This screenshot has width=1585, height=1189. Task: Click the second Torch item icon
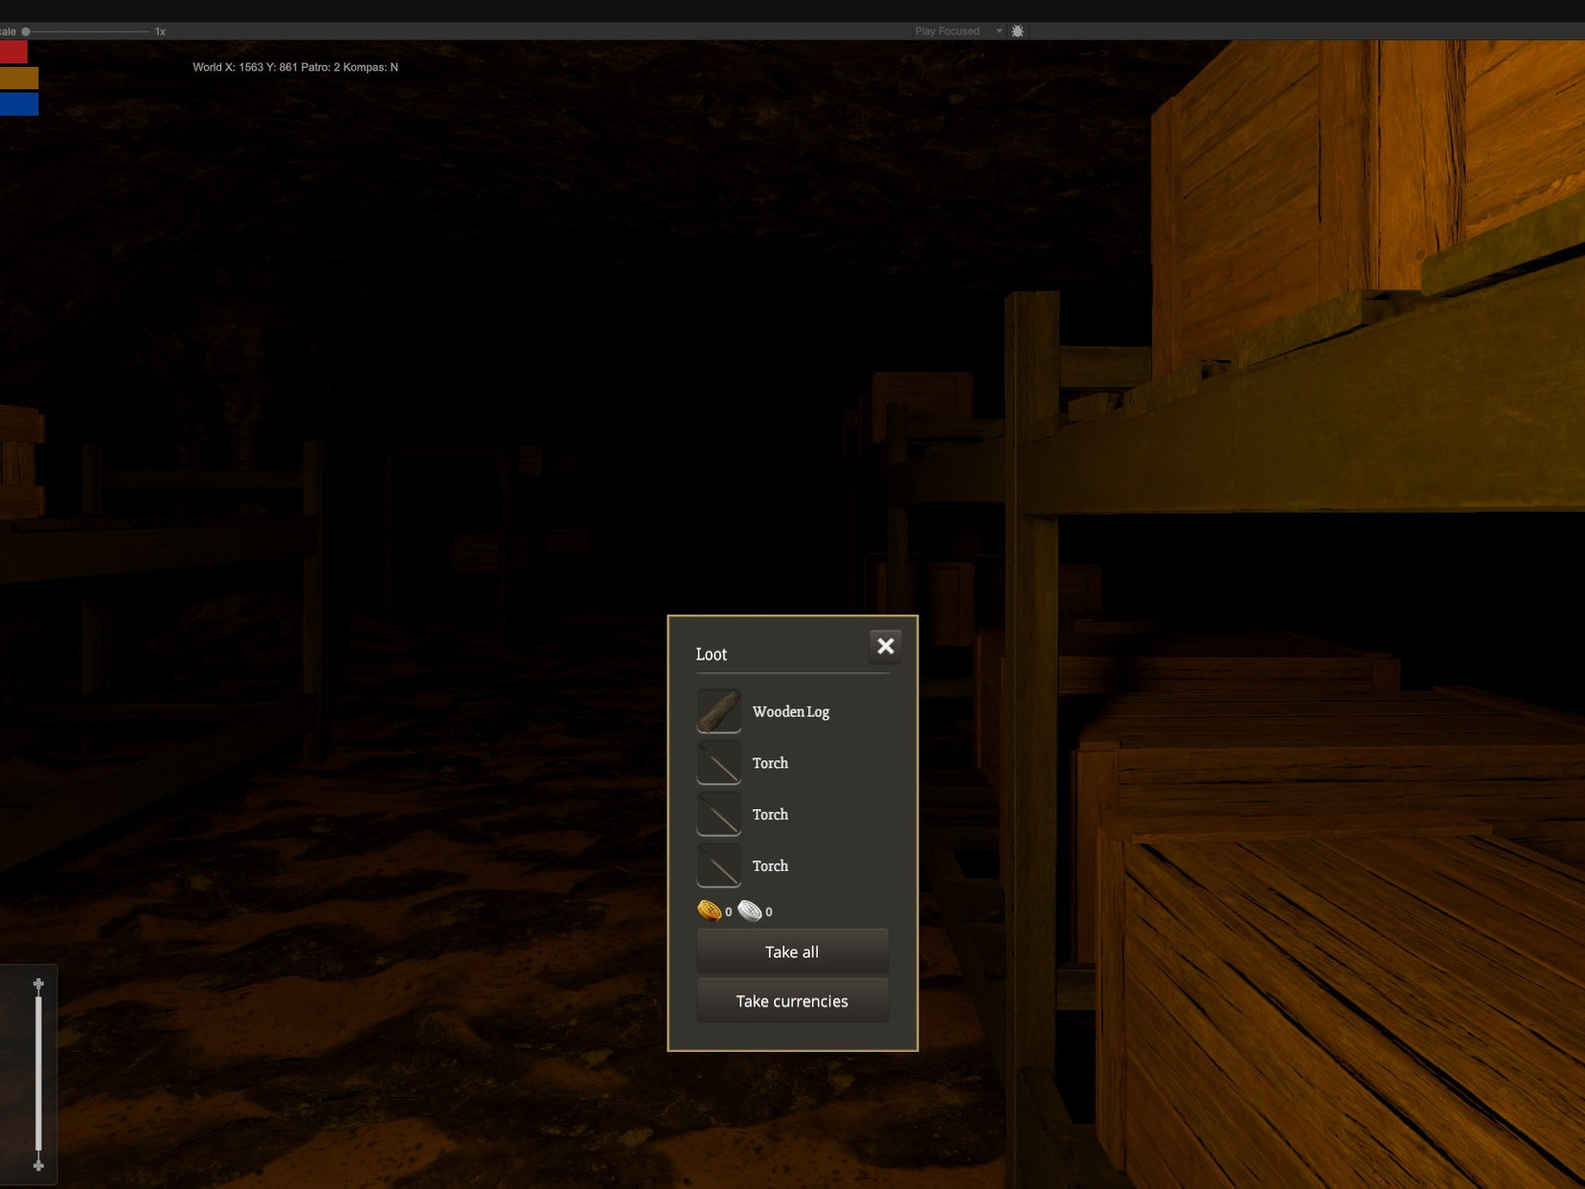coord(718,814)
